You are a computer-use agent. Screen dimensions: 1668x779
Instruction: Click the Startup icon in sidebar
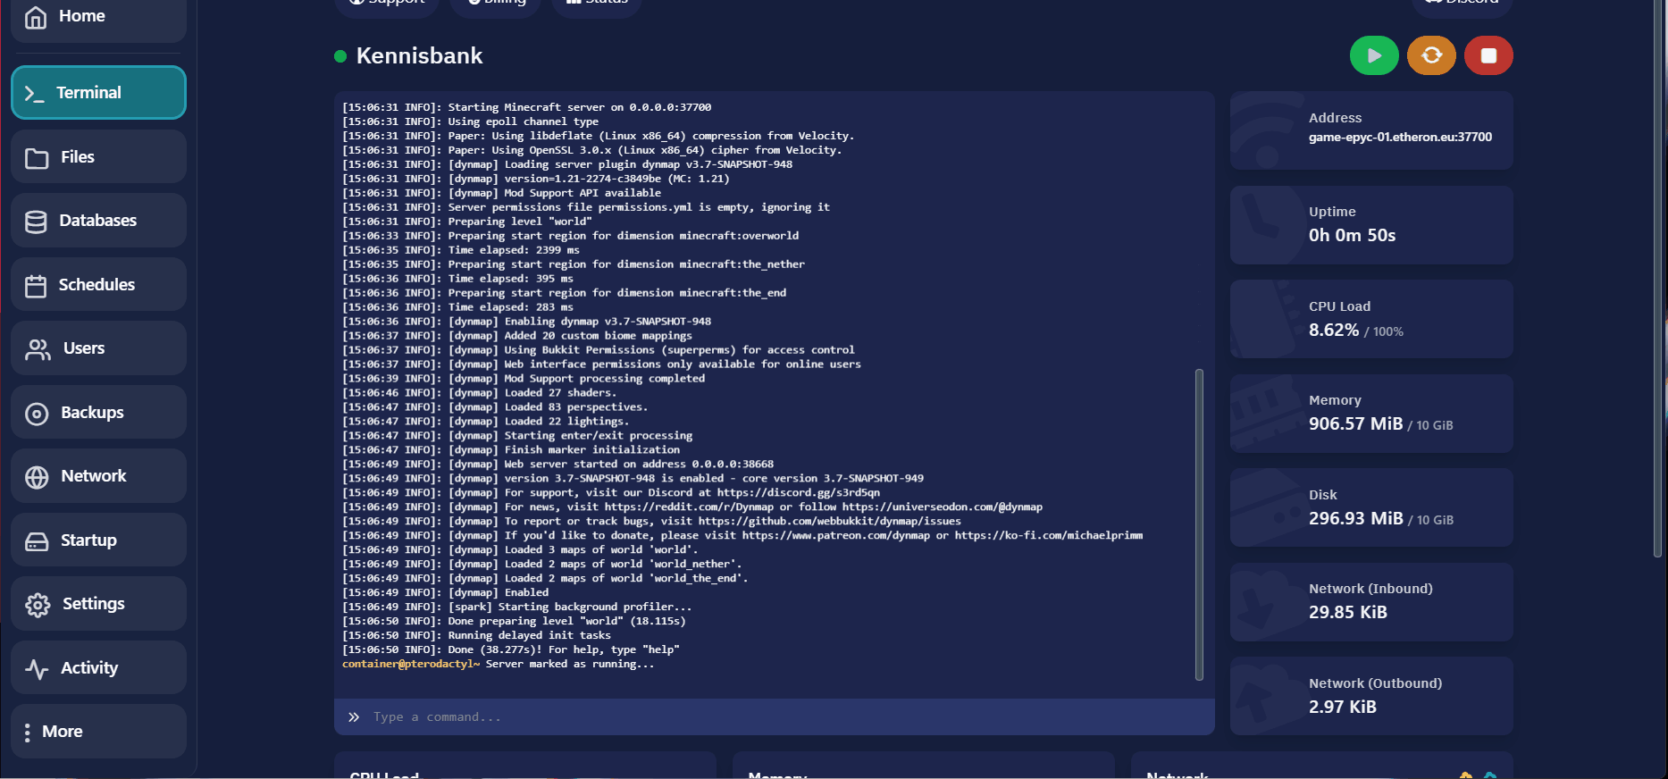37,541
